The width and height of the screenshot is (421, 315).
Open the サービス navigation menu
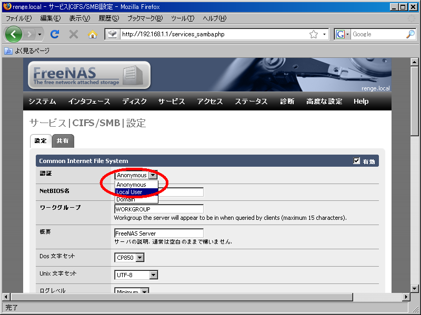[172, 101]
